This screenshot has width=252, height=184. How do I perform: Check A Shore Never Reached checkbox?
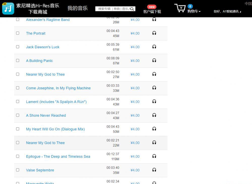pos(18,115)
